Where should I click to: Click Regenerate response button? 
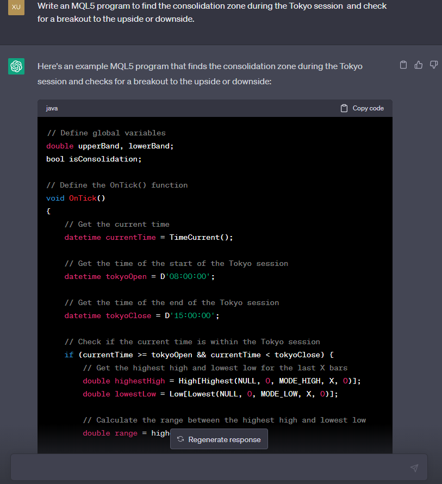coord(219,439)
